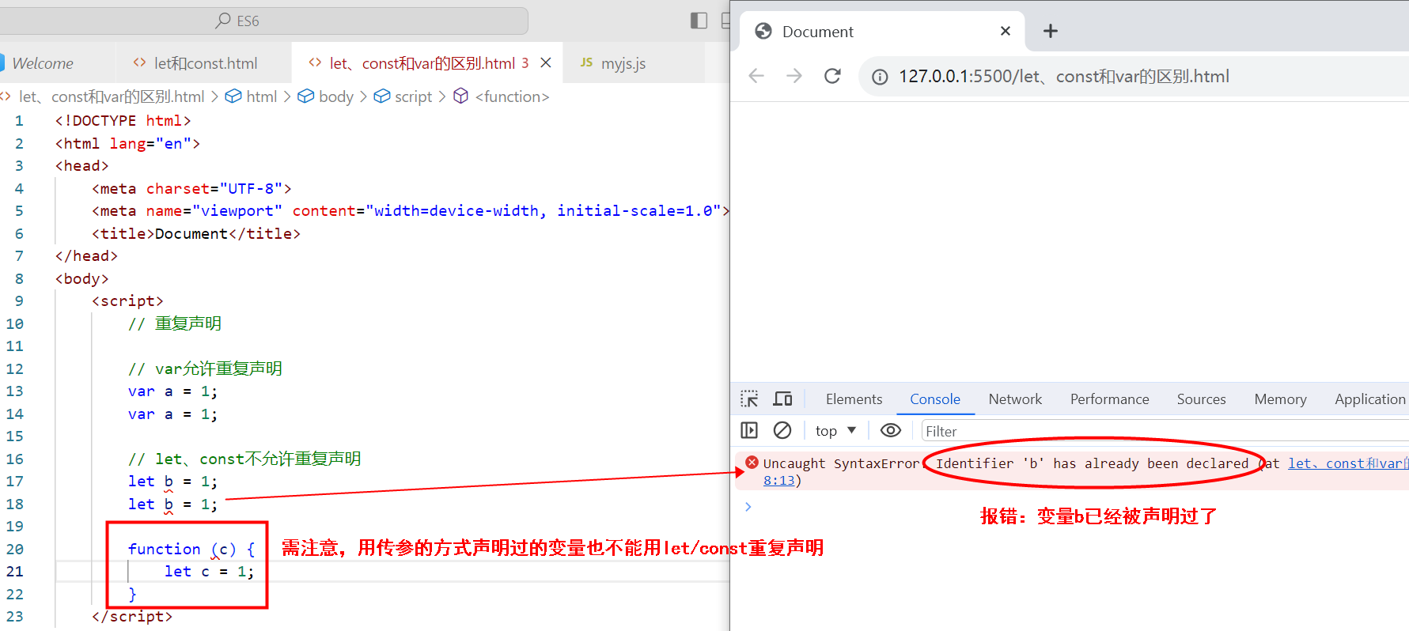This screenshot has height=631, width=1409.
Task: Click the 'function (c) {' code on line 20
Action: (191, 549)
